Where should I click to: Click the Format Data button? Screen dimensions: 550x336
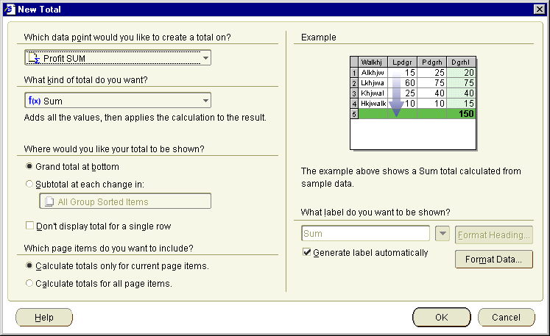coord(494,260)
